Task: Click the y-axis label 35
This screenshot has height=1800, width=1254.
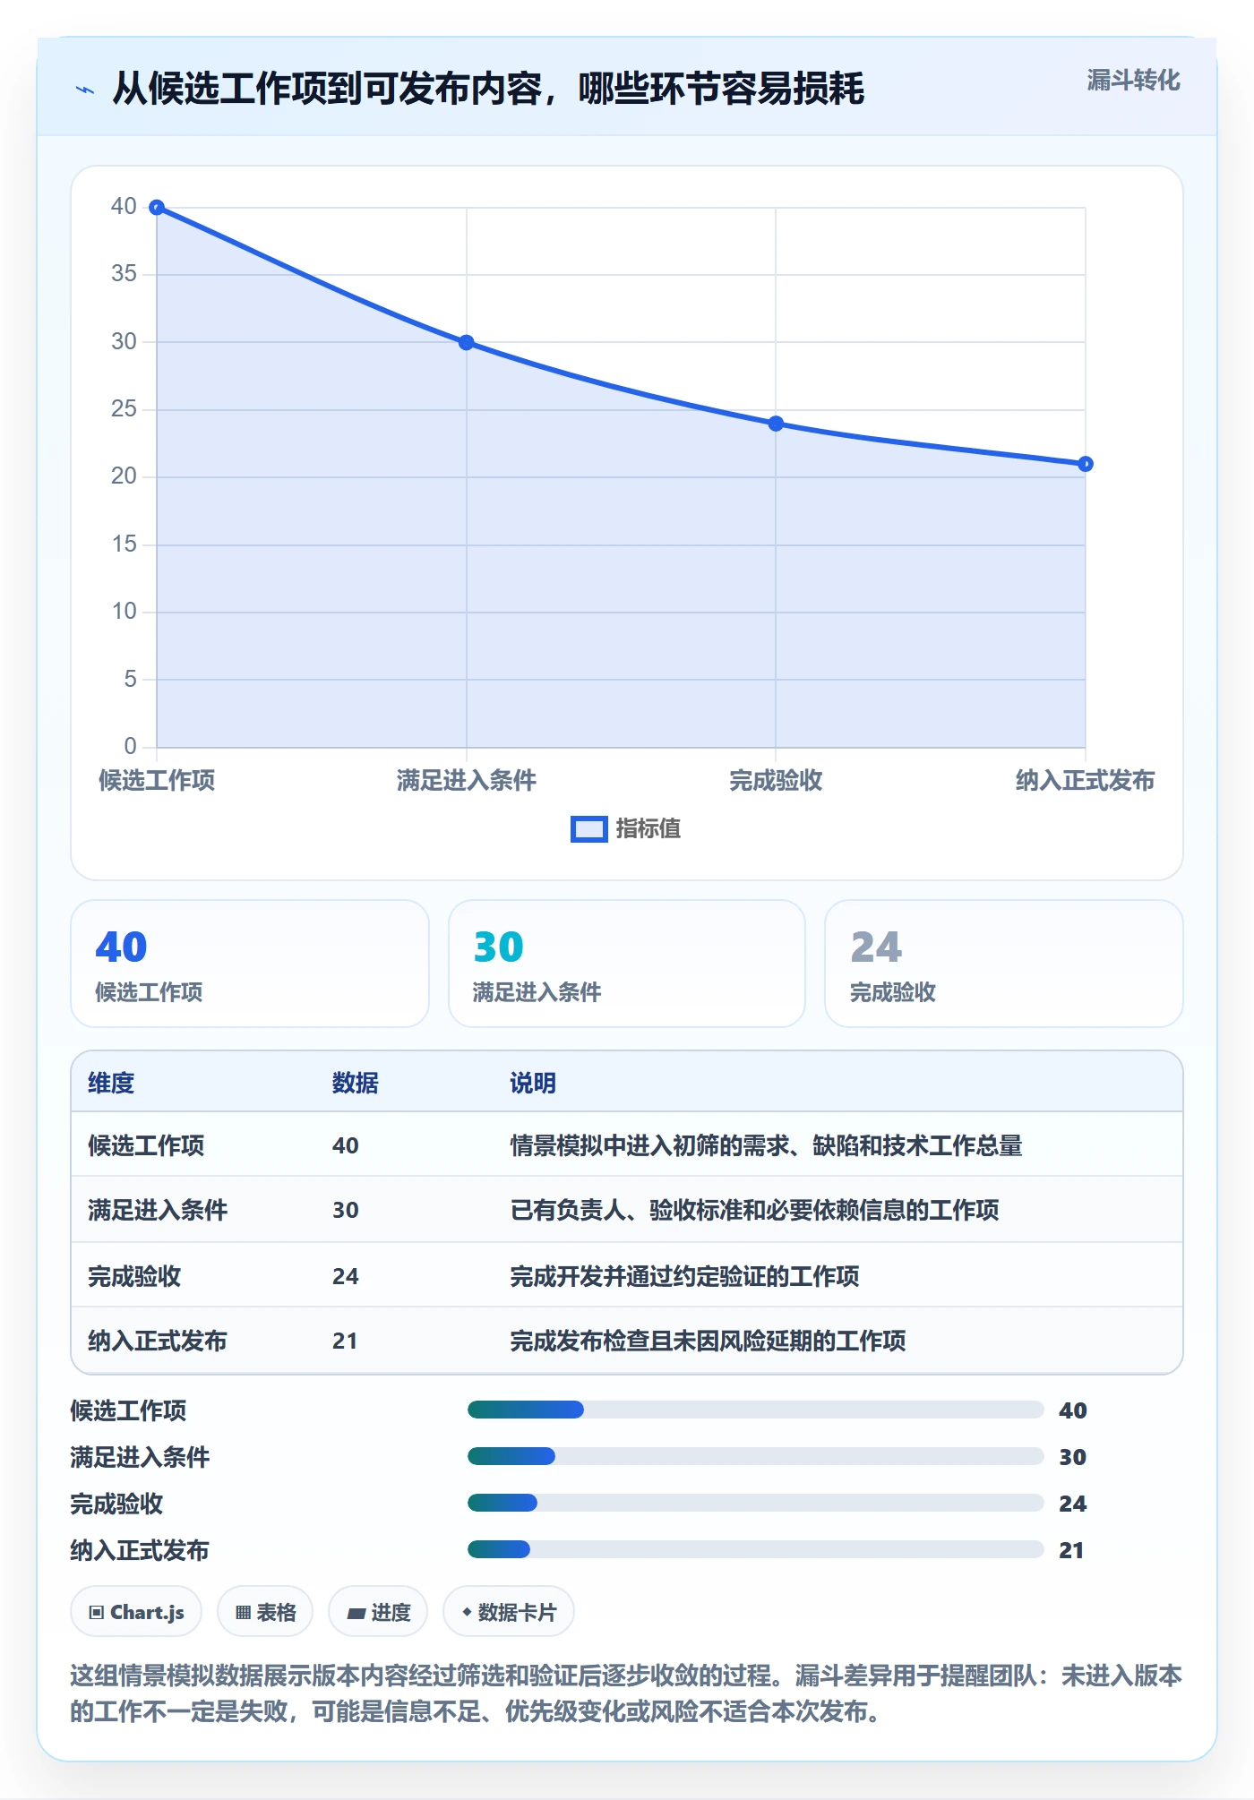Action: point(124,273)
